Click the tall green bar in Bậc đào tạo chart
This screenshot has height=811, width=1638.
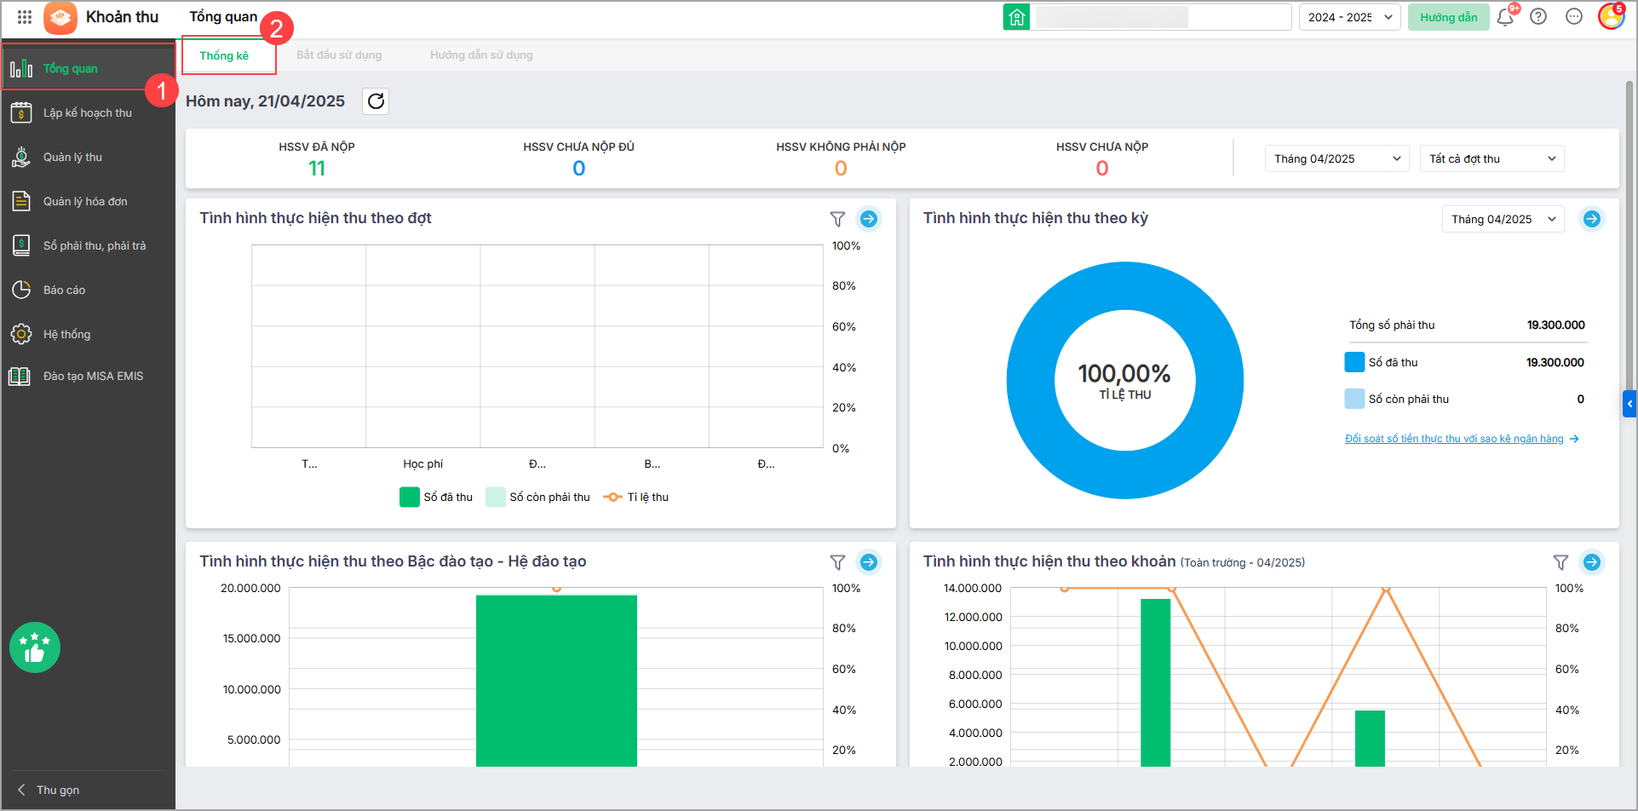point(556,681)
